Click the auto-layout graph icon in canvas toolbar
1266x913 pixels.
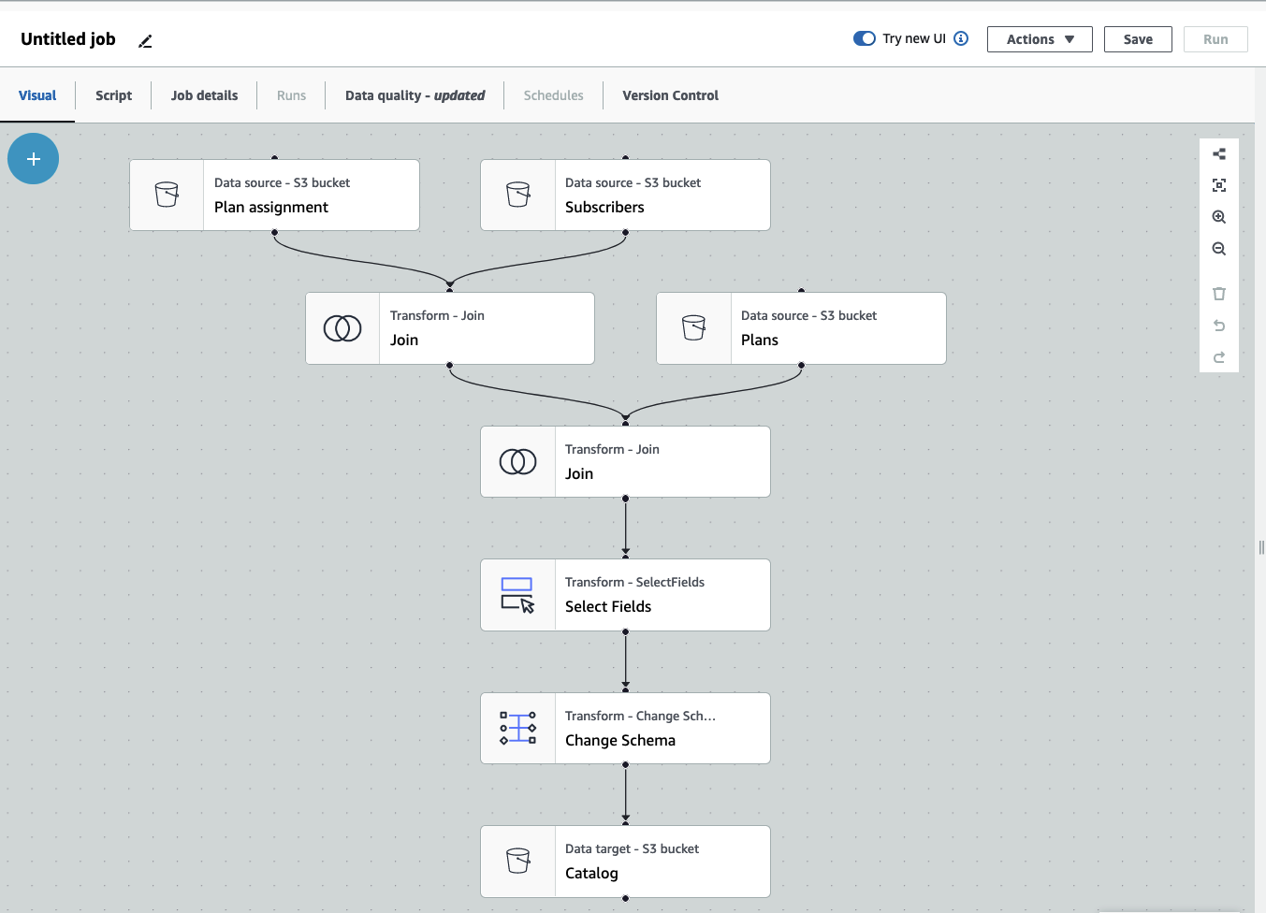(x=1218, y=154)
